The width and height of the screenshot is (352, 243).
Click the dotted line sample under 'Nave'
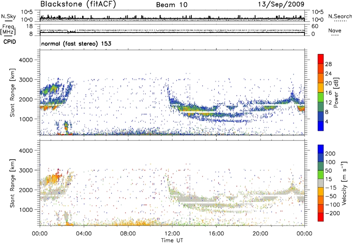pyautogui.click(x=335, y=36)
